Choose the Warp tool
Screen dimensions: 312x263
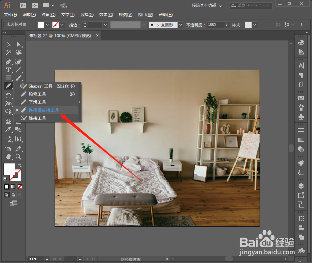click(8, 104)
